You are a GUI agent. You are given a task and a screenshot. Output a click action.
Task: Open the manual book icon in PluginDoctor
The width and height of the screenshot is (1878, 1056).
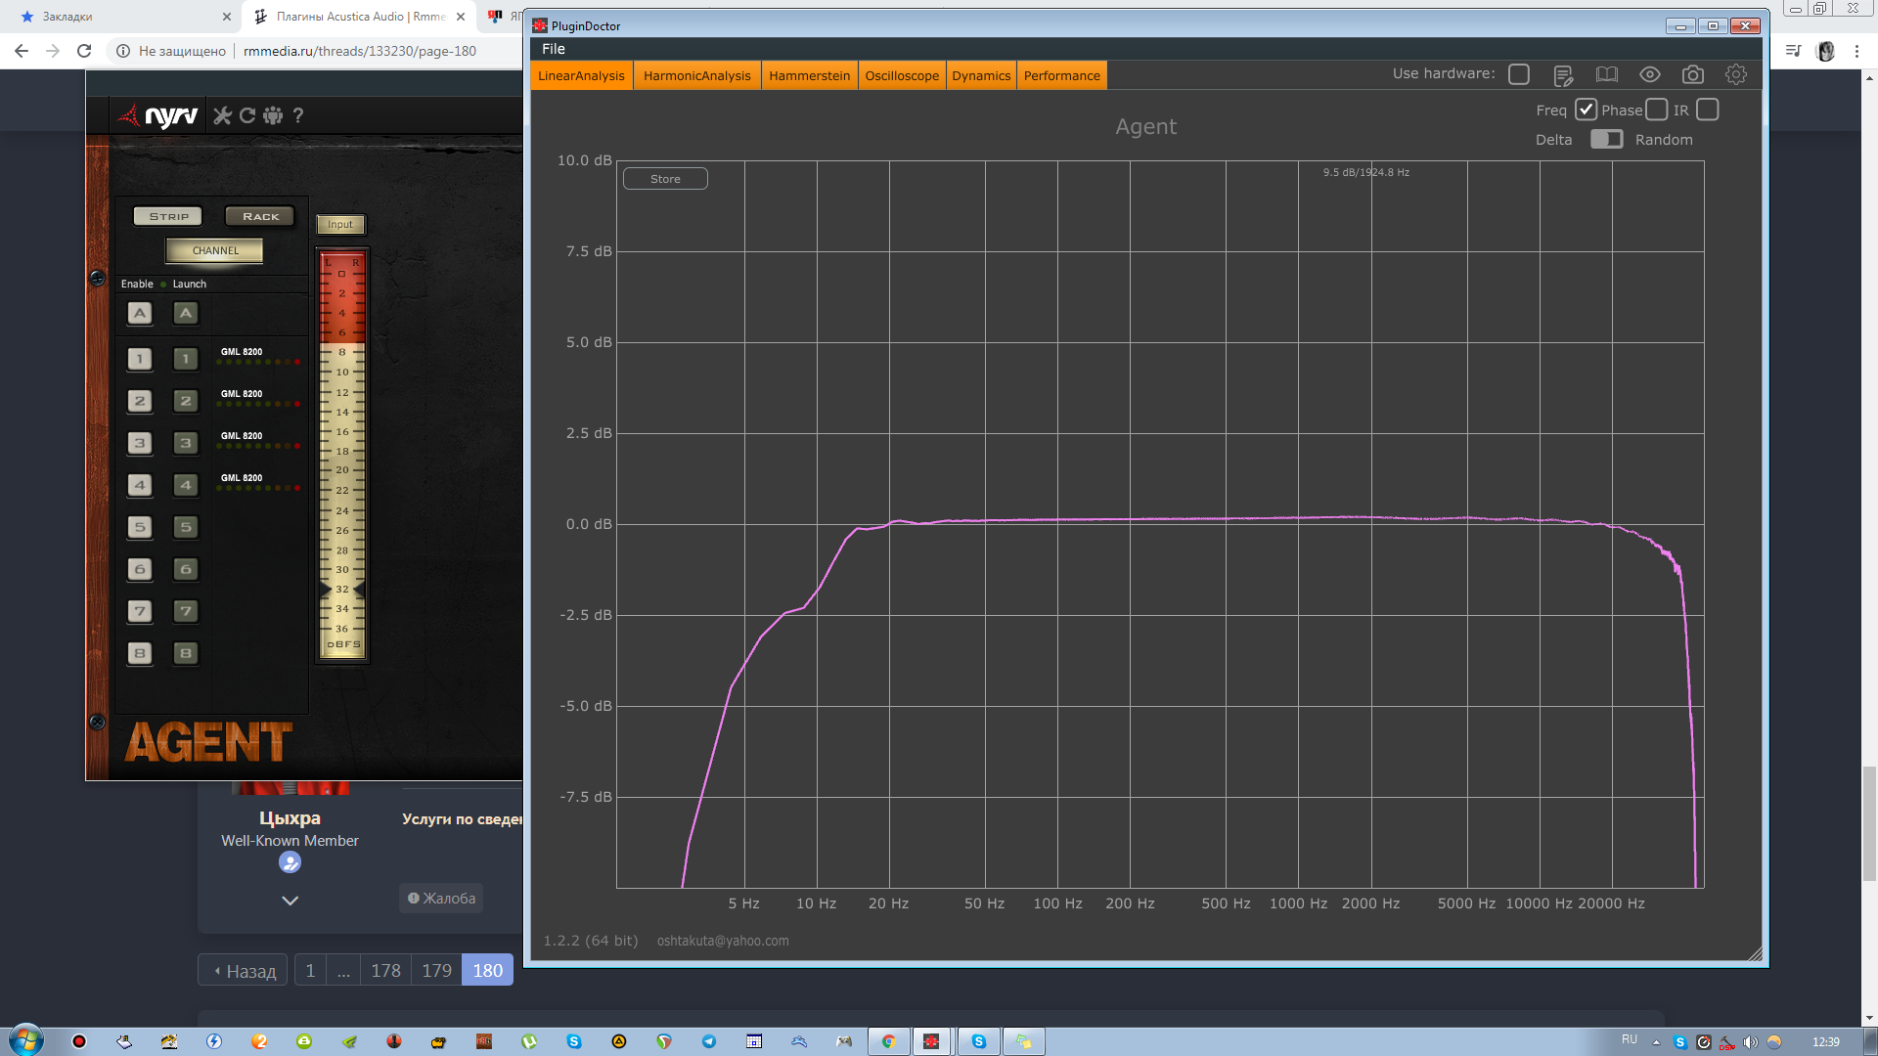1607,75
